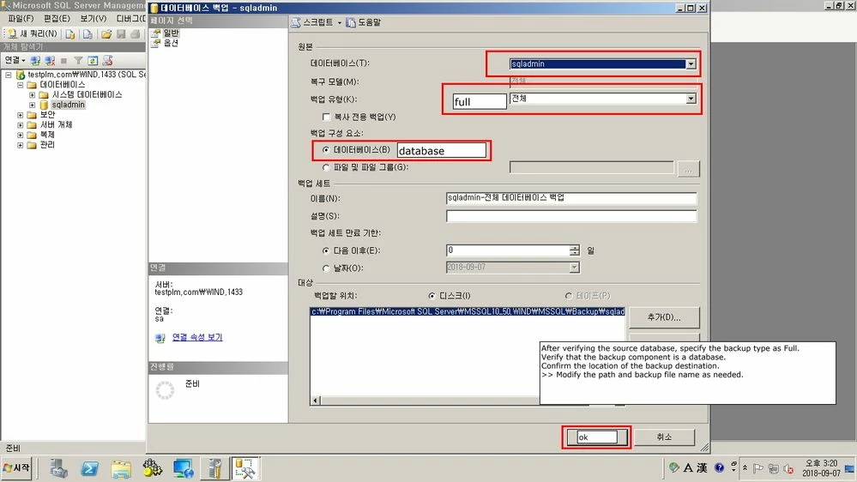Viewport: 857px width, 482px height.
Task: Click the 이름(N) backup set name field
Action: [x=571, y=198]
